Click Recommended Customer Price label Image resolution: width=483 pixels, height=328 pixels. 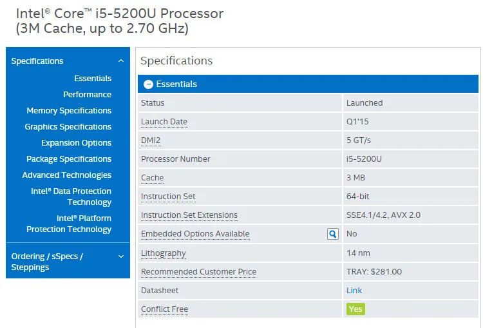tap(199, 272)
